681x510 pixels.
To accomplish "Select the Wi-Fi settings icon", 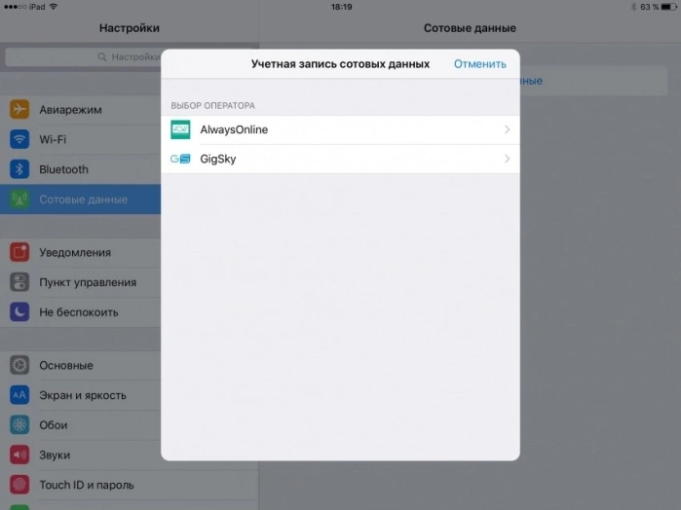I will tap(19, 139).
